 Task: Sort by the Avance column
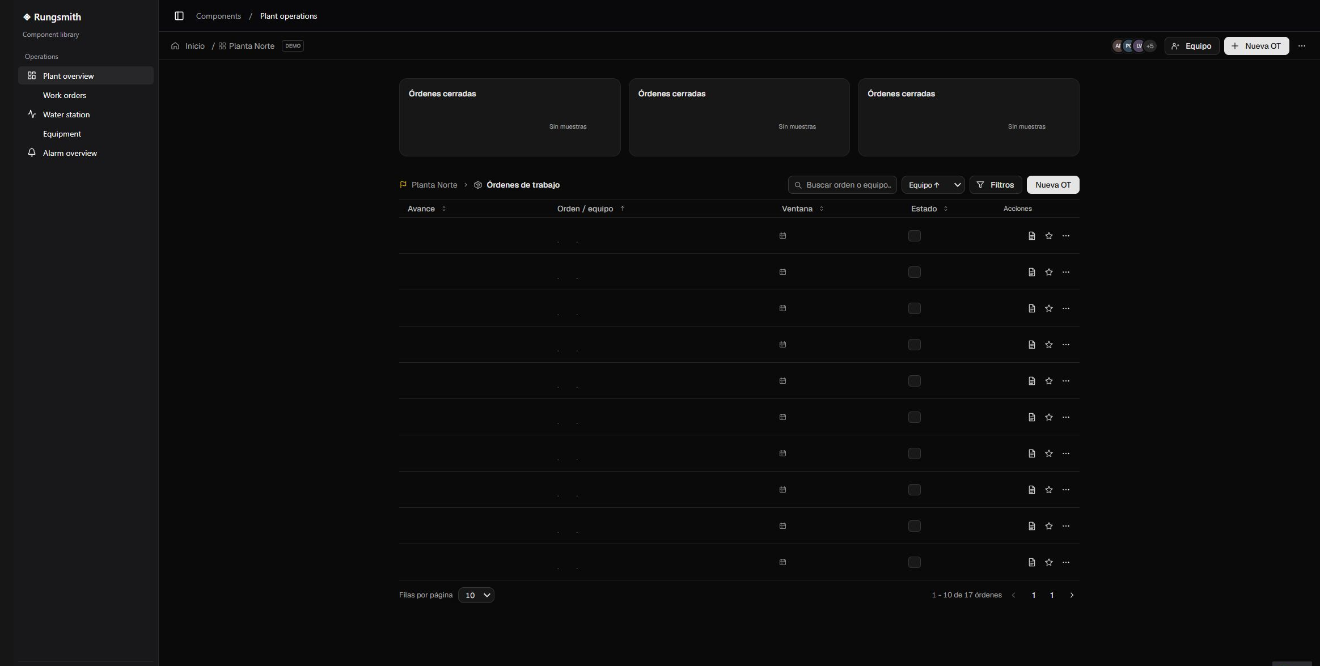pyautogui.click(x=426, y=209)
